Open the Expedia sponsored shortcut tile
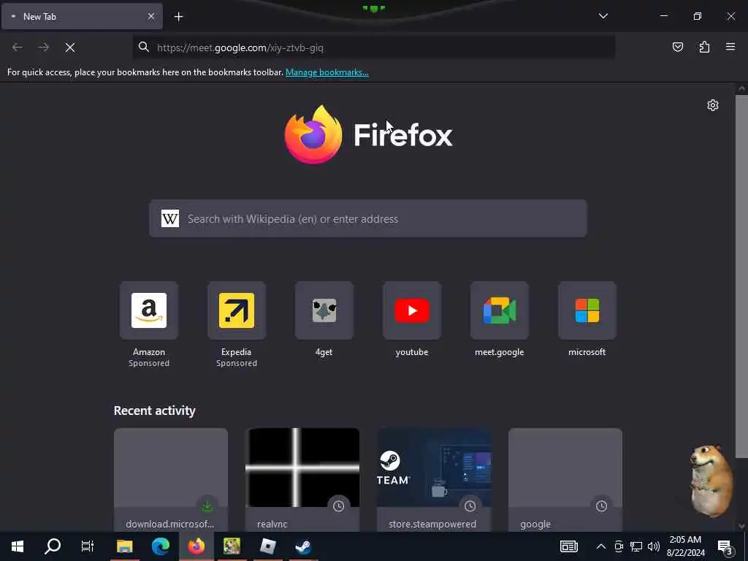The image size is (748, 561). pyautogui.click(x=237, y=310)
